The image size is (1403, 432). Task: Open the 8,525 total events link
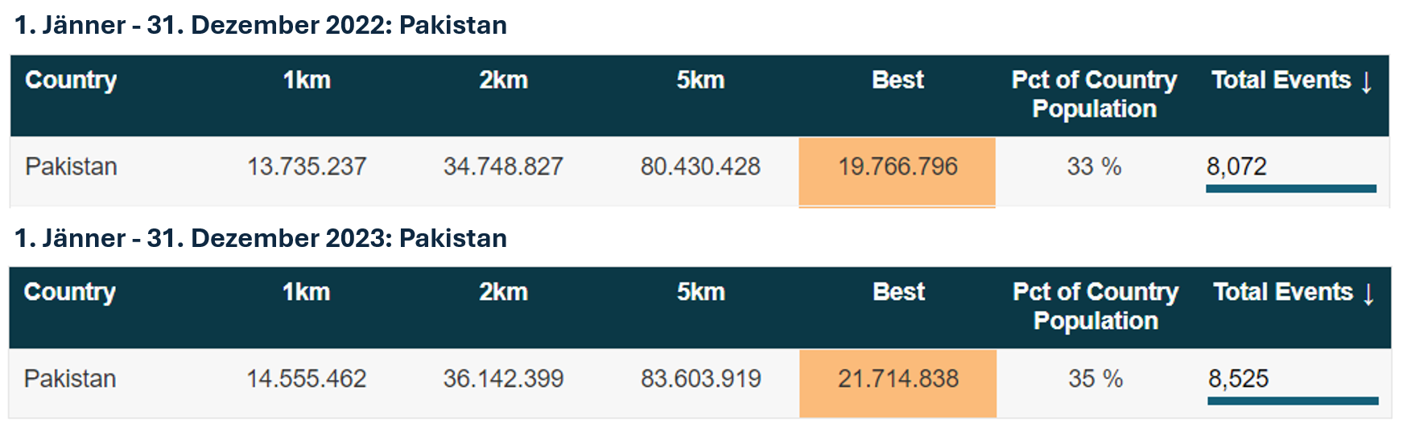[1238, 378]
